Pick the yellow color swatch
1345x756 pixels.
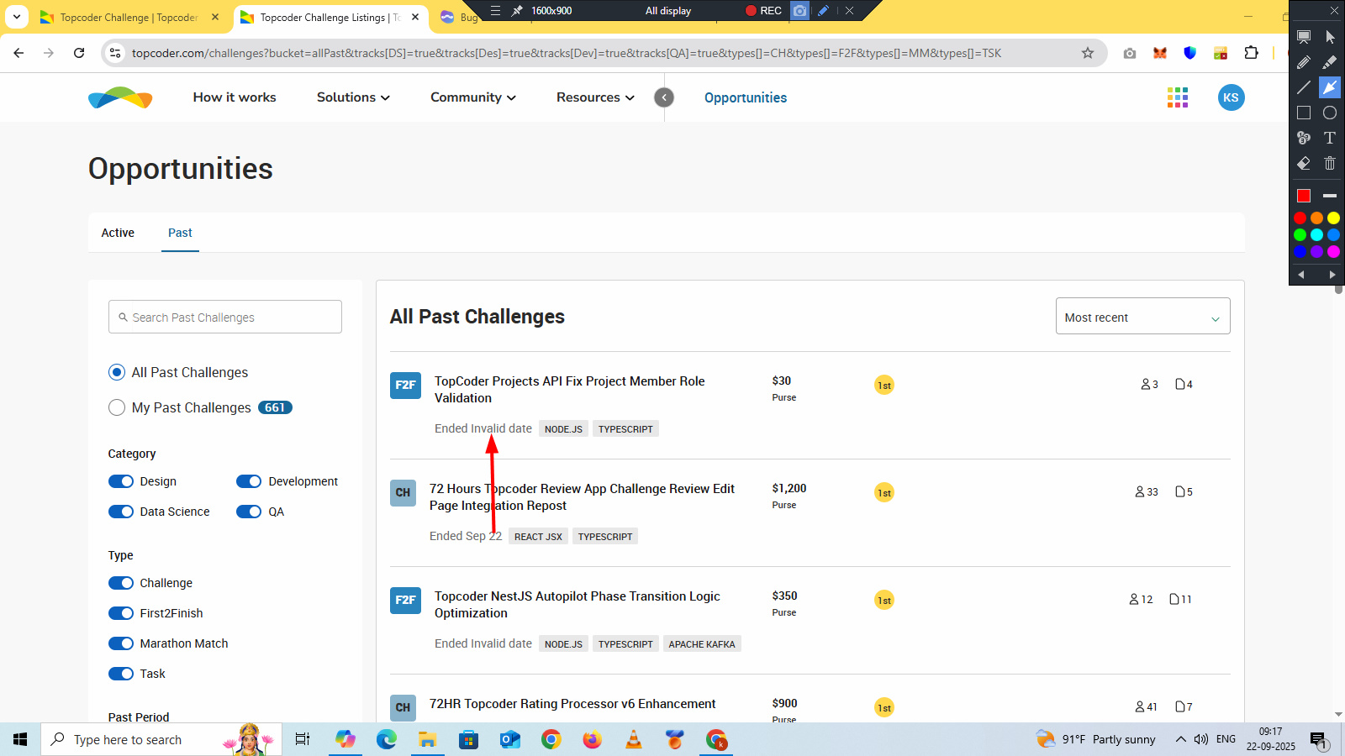coord(1333,218)
